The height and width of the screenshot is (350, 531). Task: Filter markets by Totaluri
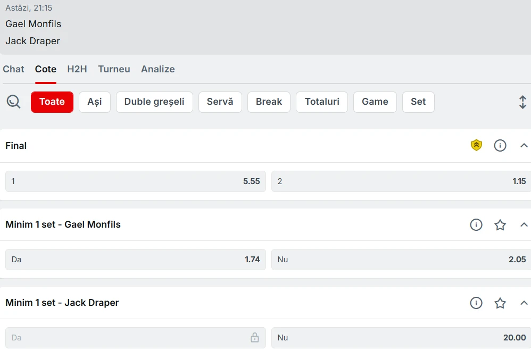pos(322,102)
